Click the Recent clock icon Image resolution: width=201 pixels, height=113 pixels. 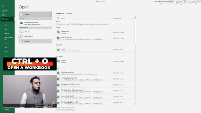21,14
